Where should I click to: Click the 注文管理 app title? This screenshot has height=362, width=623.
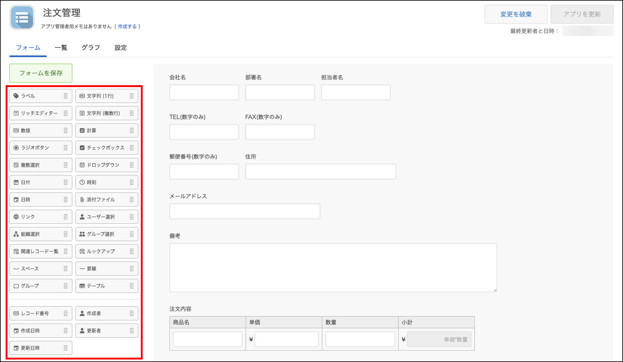point(62,12)
